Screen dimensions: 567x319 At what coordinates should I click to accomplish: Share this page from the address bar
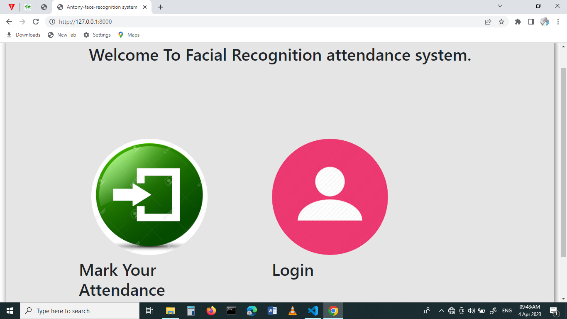(488, 22)
